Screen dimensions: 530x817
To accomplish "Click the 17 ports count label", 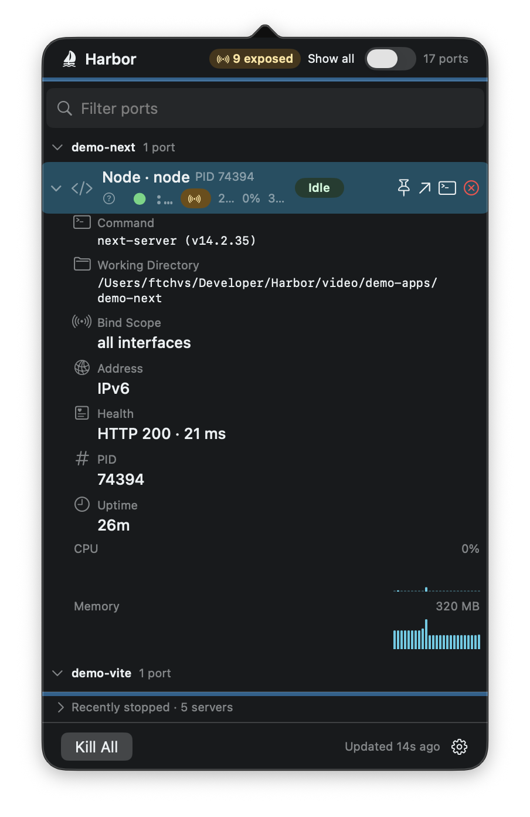I will (x=446, y=59).
